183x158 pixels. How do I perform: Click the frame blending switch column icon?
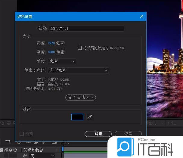pos(2,150)
